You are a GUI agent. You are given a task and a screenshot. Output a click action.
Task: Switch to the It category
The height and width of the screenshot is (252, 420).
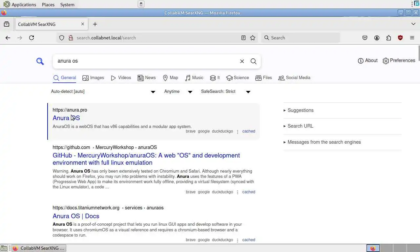(215, 78)
